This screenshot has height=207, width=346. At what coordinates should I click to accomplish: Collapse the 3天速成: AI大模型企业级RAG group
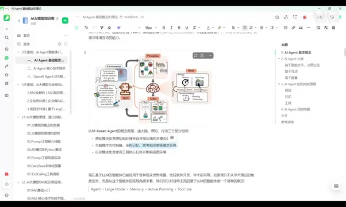click(x=18, y=85)
